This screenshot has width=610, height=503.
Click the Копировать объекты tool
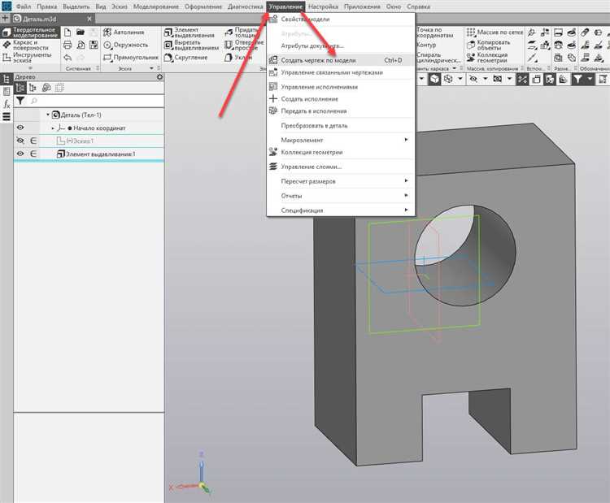[x=488, y=45]
